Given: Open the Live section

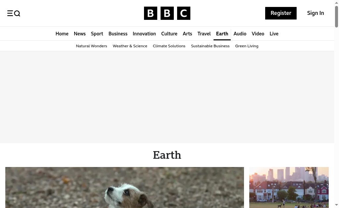Looking at the screenshot, I should (x=274, y=34).
